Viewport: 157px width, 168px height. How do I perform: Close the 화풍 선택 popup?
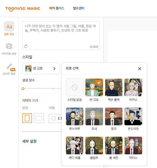point(140,69)
